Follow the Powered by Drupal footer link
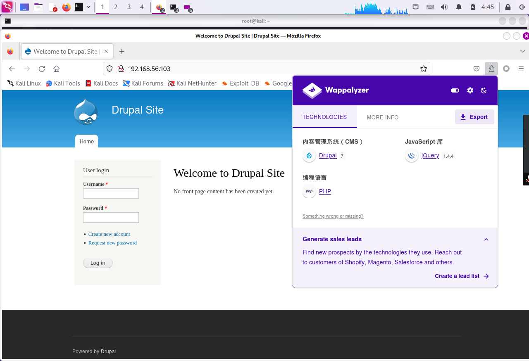Screen dimensions: 529x361 click(x=108, y=351)
